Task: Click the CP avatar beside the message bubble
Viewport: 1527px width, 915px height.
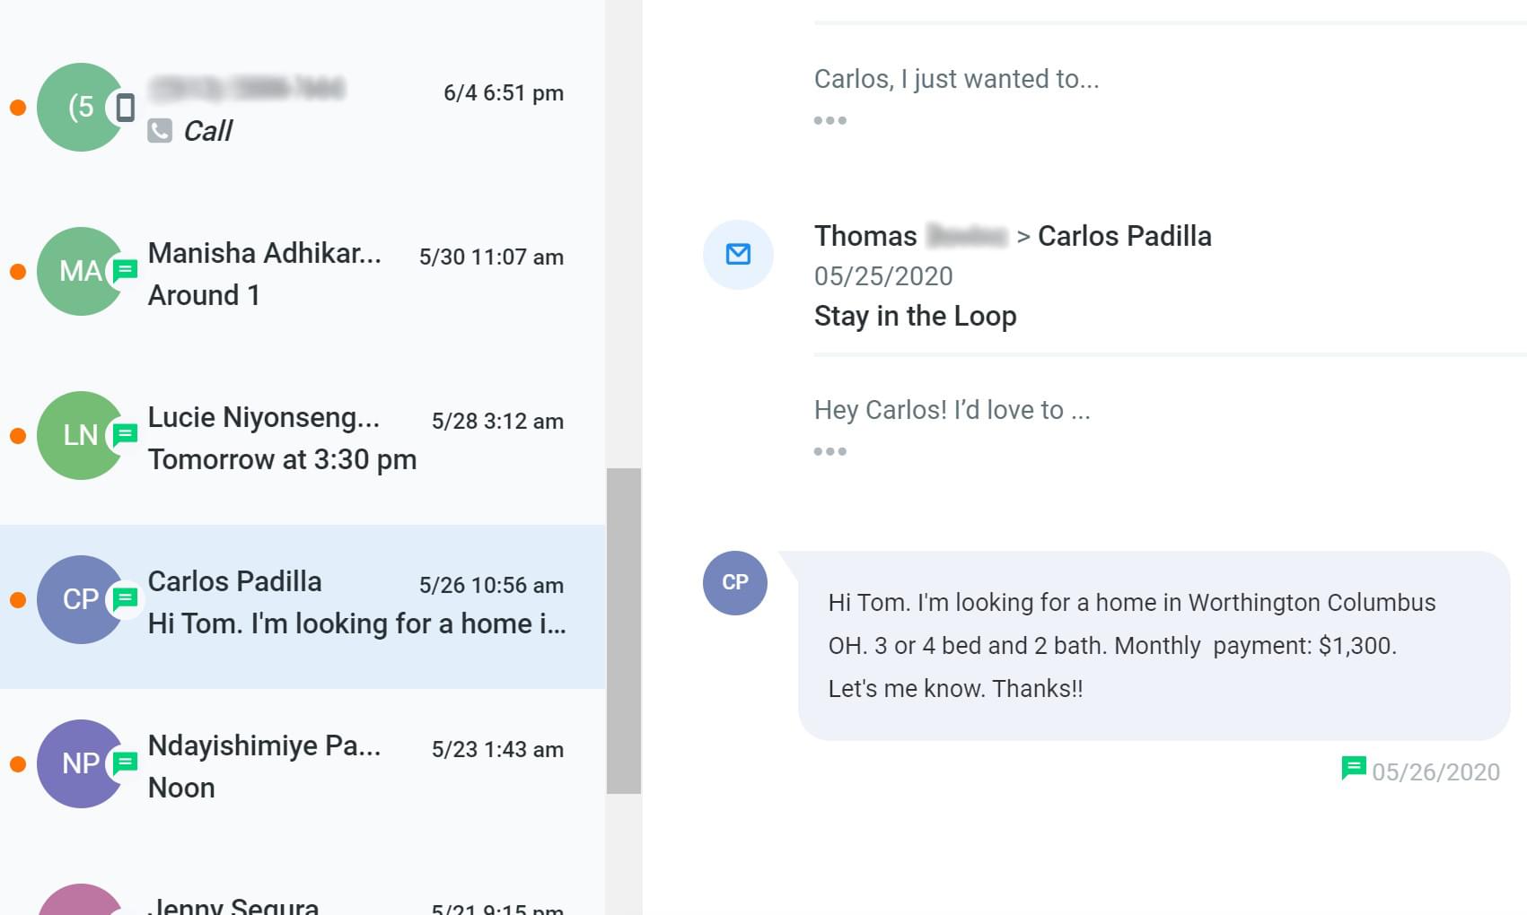Action: [735, 582]
